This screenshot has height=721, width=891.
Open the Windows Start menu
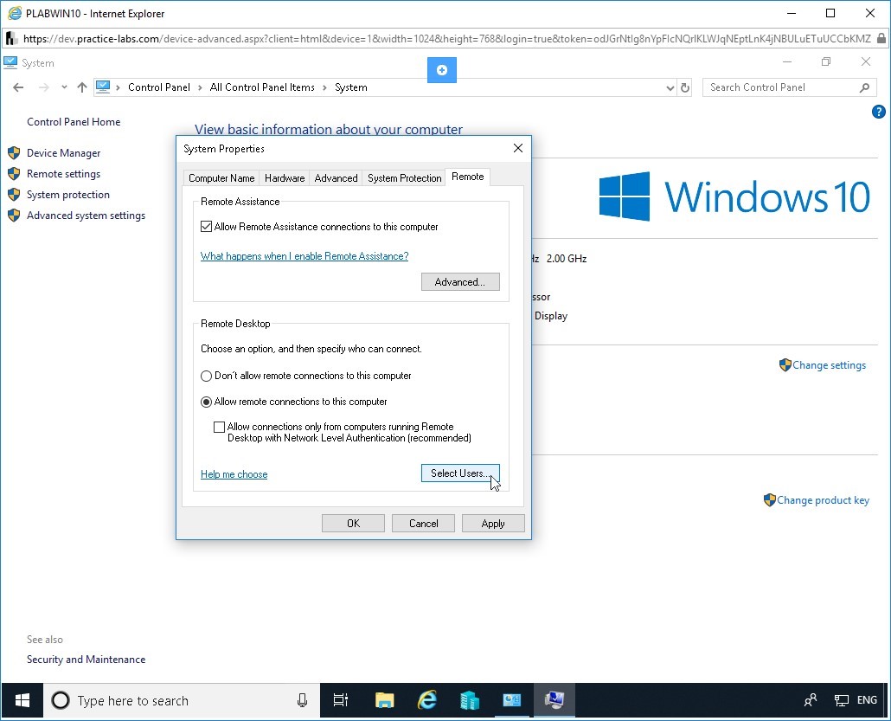[x=22, y=700]
